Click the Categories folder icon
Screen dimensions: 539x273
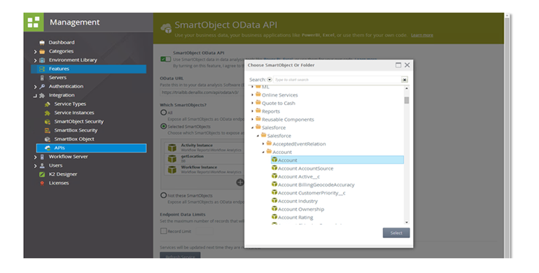click(x=42, y=52)
